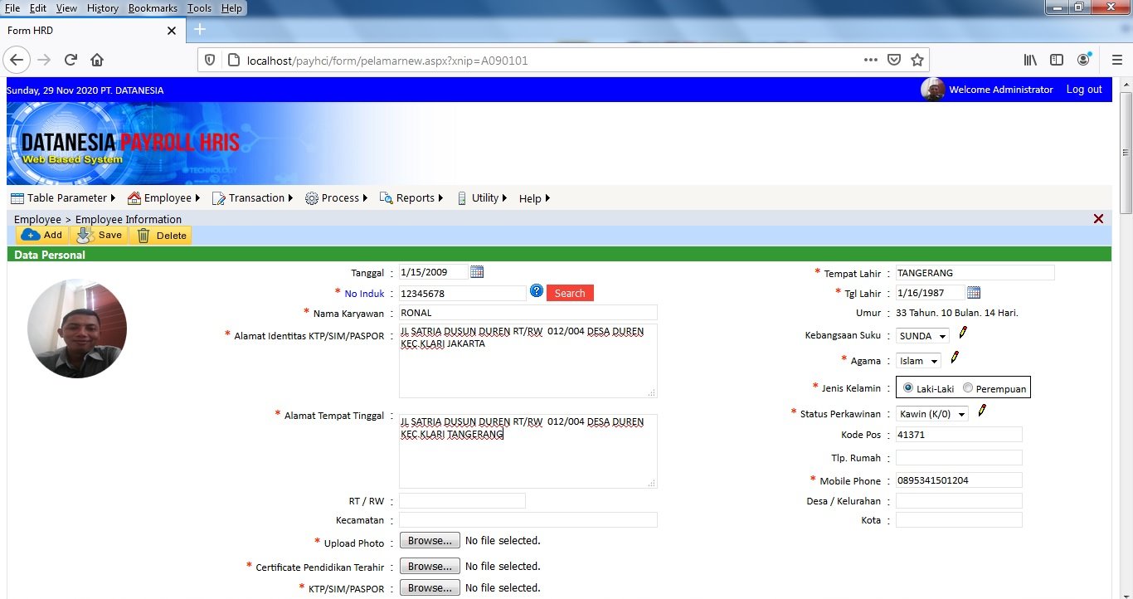
Task: Click the Kecamatan input field
Action: tap(528, 520)
